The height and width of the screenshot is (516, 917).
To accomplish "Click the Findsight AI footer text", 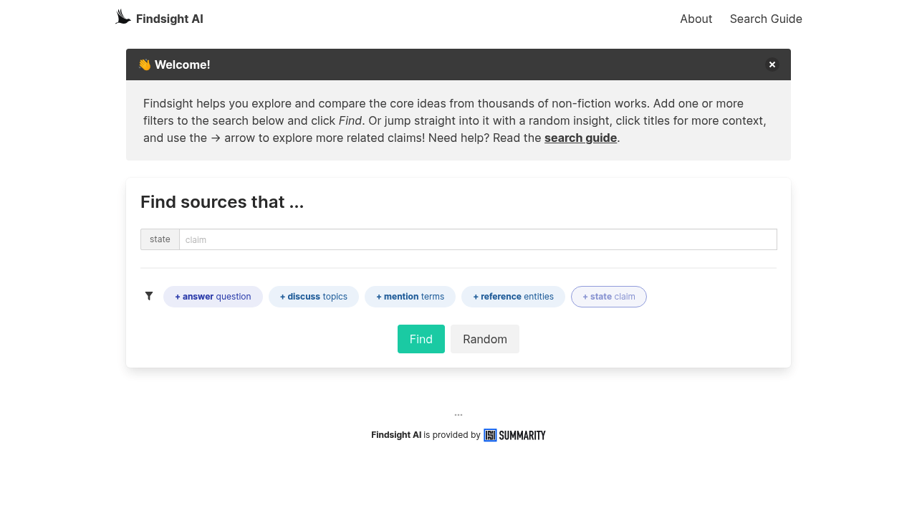I will tap(396, 434).
